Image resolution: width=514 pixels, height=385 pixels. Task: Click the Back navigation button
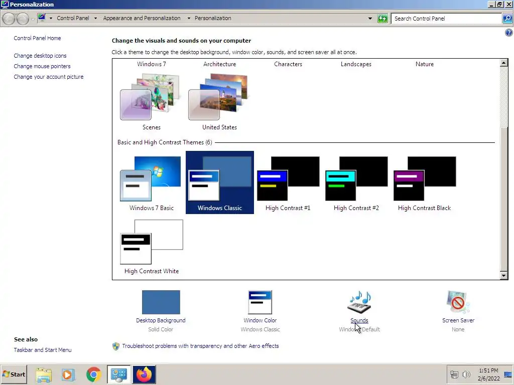9,19
